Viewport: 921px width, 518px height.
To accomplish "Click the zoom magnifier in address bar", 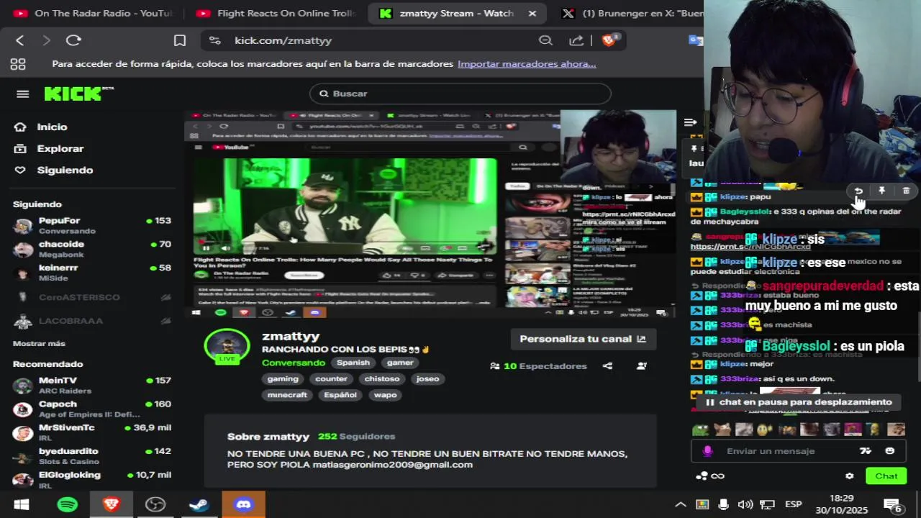I will (545, 40).
